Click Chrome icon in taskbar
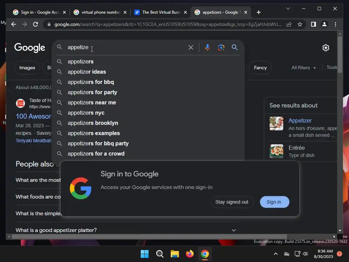The width and height of the screenshot is (349, 262). click(x=205, y=254)
